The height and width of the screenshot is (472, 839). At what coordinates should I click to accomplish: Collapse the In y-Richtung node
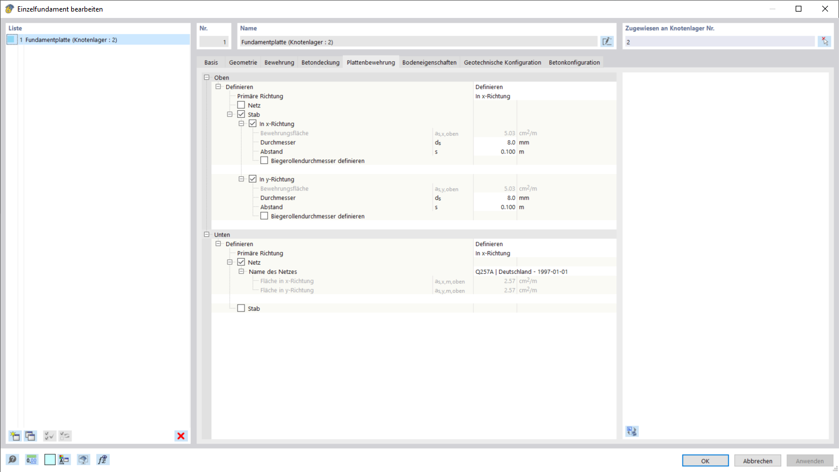point(241,179)
